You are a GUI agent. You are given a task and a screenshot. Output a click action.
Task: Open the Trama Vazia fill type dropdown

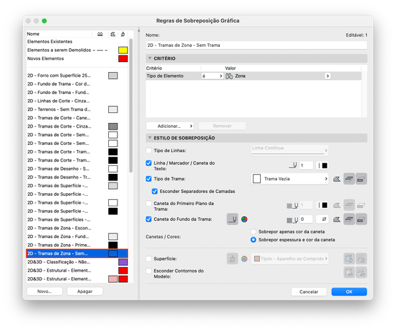[x=290, y=179]
